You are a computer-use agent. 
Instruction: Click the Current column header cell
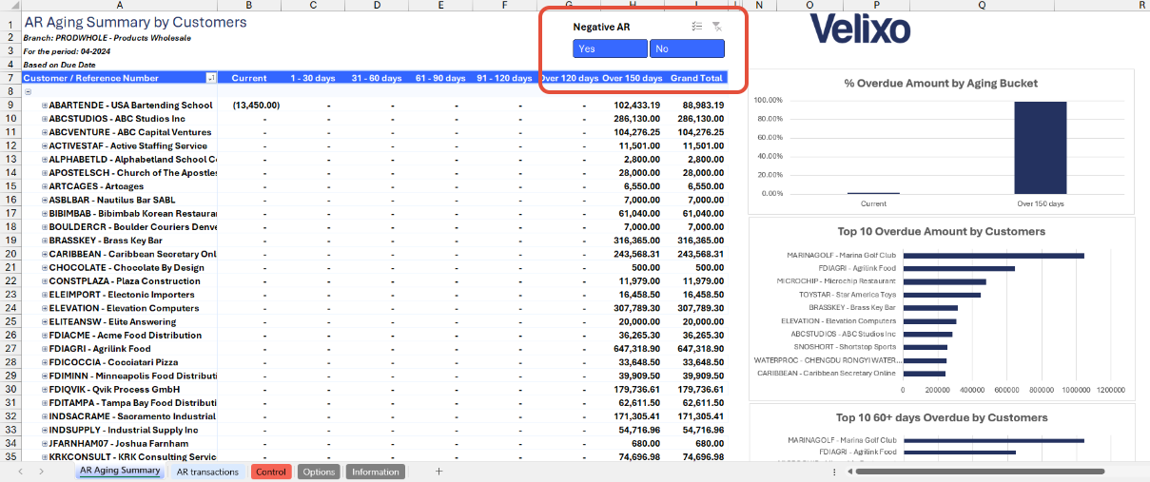(x=249, y=78)
